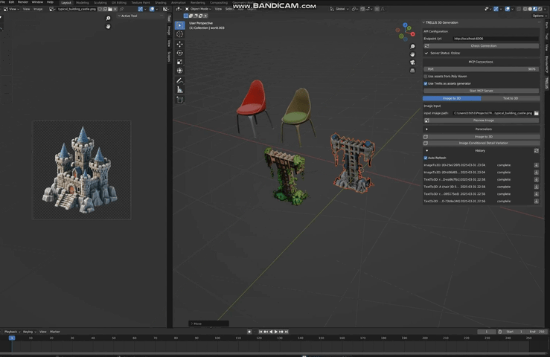Toggle viewport gizmos in 3D viewport header
The height and width of the screenshot is (357, 550).
[x=496, y=9]
